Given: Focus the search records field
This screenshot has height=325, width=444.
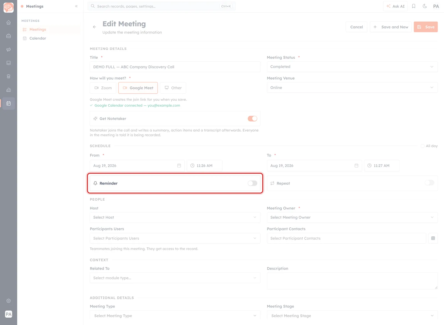Looking at the screenshot, I should (162, 6).
